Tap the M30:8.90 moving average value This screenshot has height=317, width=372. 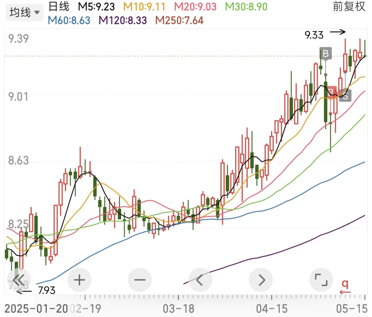pyautogui.click(x=246, y=6)
